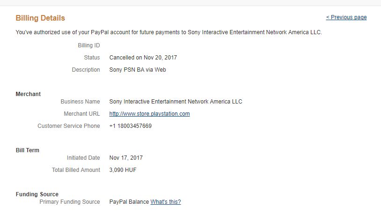Open the store.playstation.com merchant URL

coord(149,114)
